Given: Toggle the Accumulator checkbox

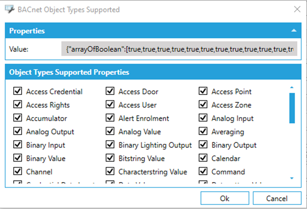Looking at the screenshot, I should point(17,118).
